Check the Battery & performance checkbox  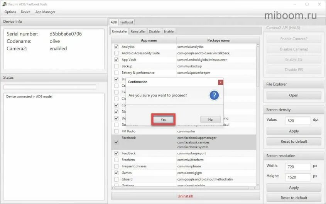tap(117, 73)
